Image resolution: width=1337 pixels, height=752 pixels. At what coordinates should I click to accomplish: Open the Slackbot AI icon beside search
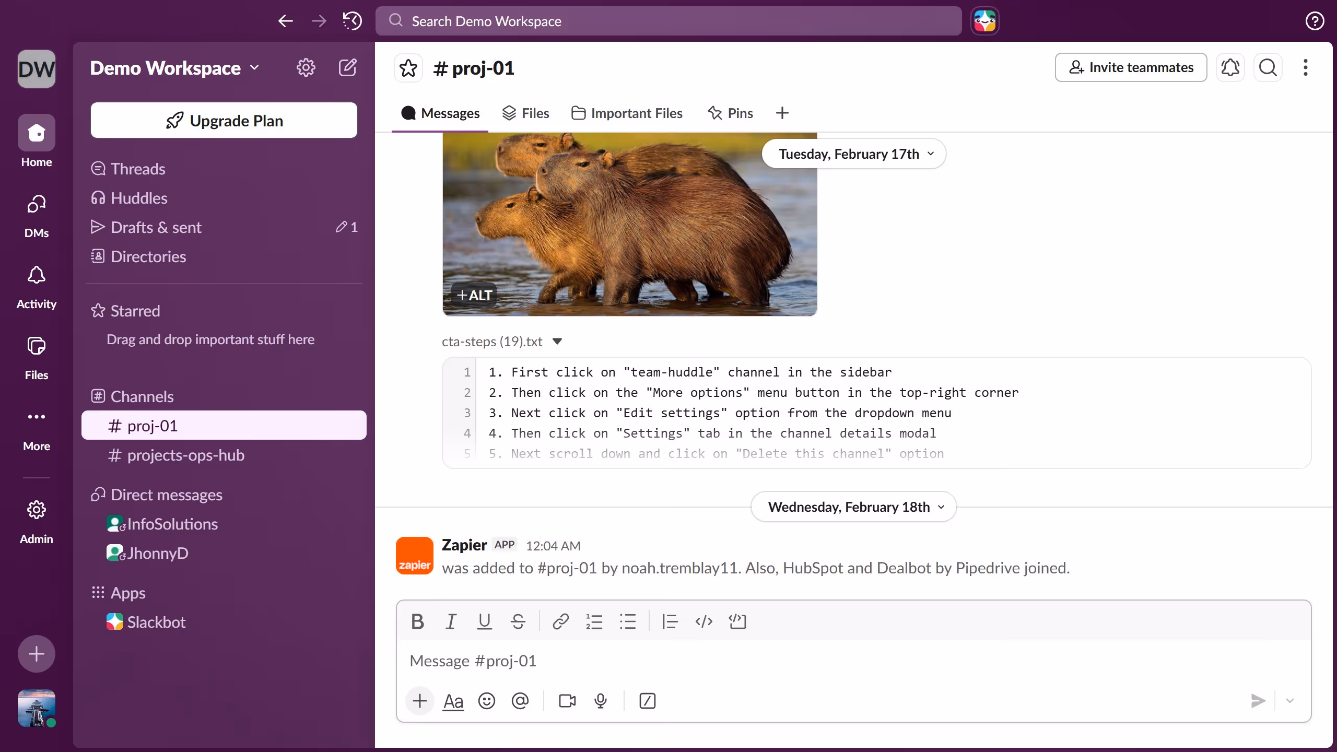coord(985,21)
